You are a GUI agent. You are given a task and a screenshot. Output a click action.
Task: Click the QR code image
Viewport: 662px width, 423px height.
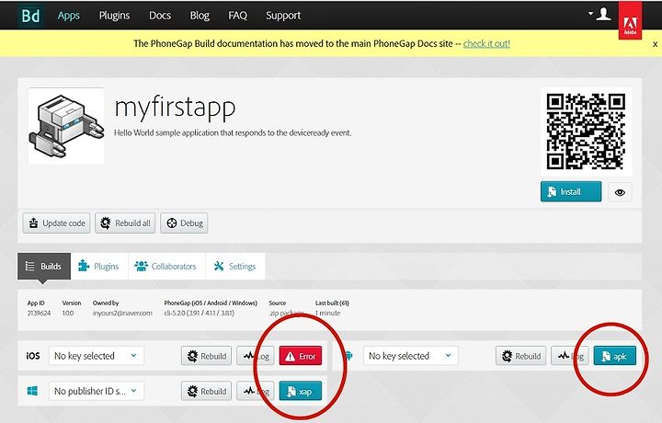(586, 131)
